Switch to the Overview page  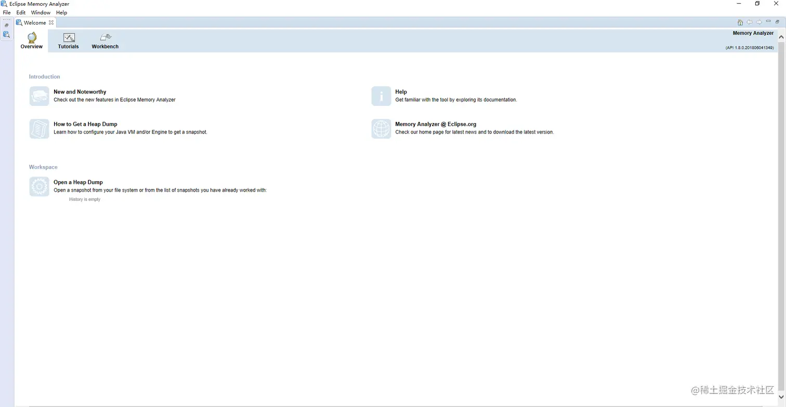(32, 40)
